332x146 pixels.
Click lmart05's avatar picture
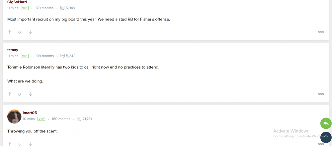pos(14,116)
